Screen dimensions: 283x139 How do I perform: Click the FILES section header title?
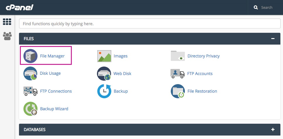29,39
